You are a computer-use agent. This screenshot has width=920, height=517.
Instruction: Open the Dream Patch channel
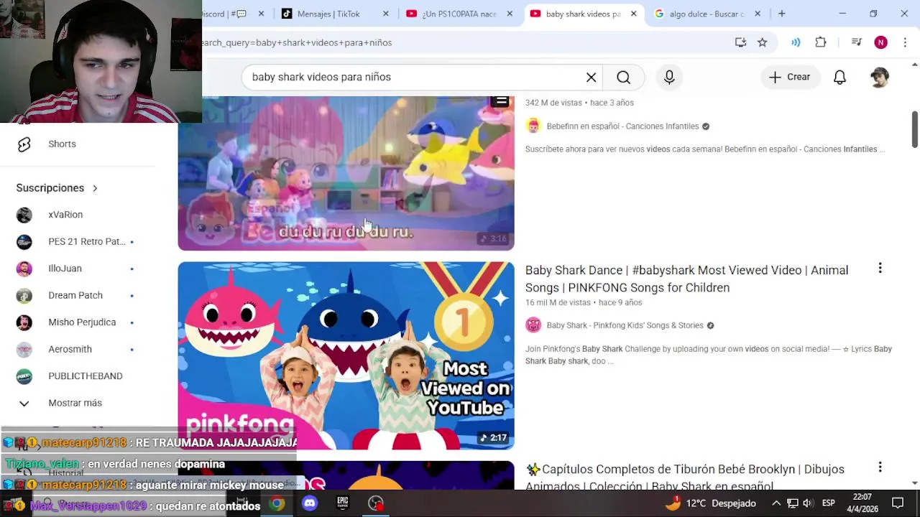tap(75, 295)
